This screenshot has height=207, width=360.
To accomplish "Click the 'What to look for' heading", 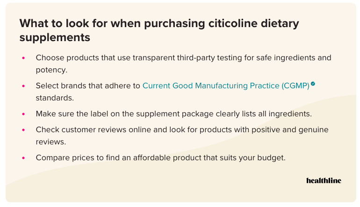I will pos(159,30).
